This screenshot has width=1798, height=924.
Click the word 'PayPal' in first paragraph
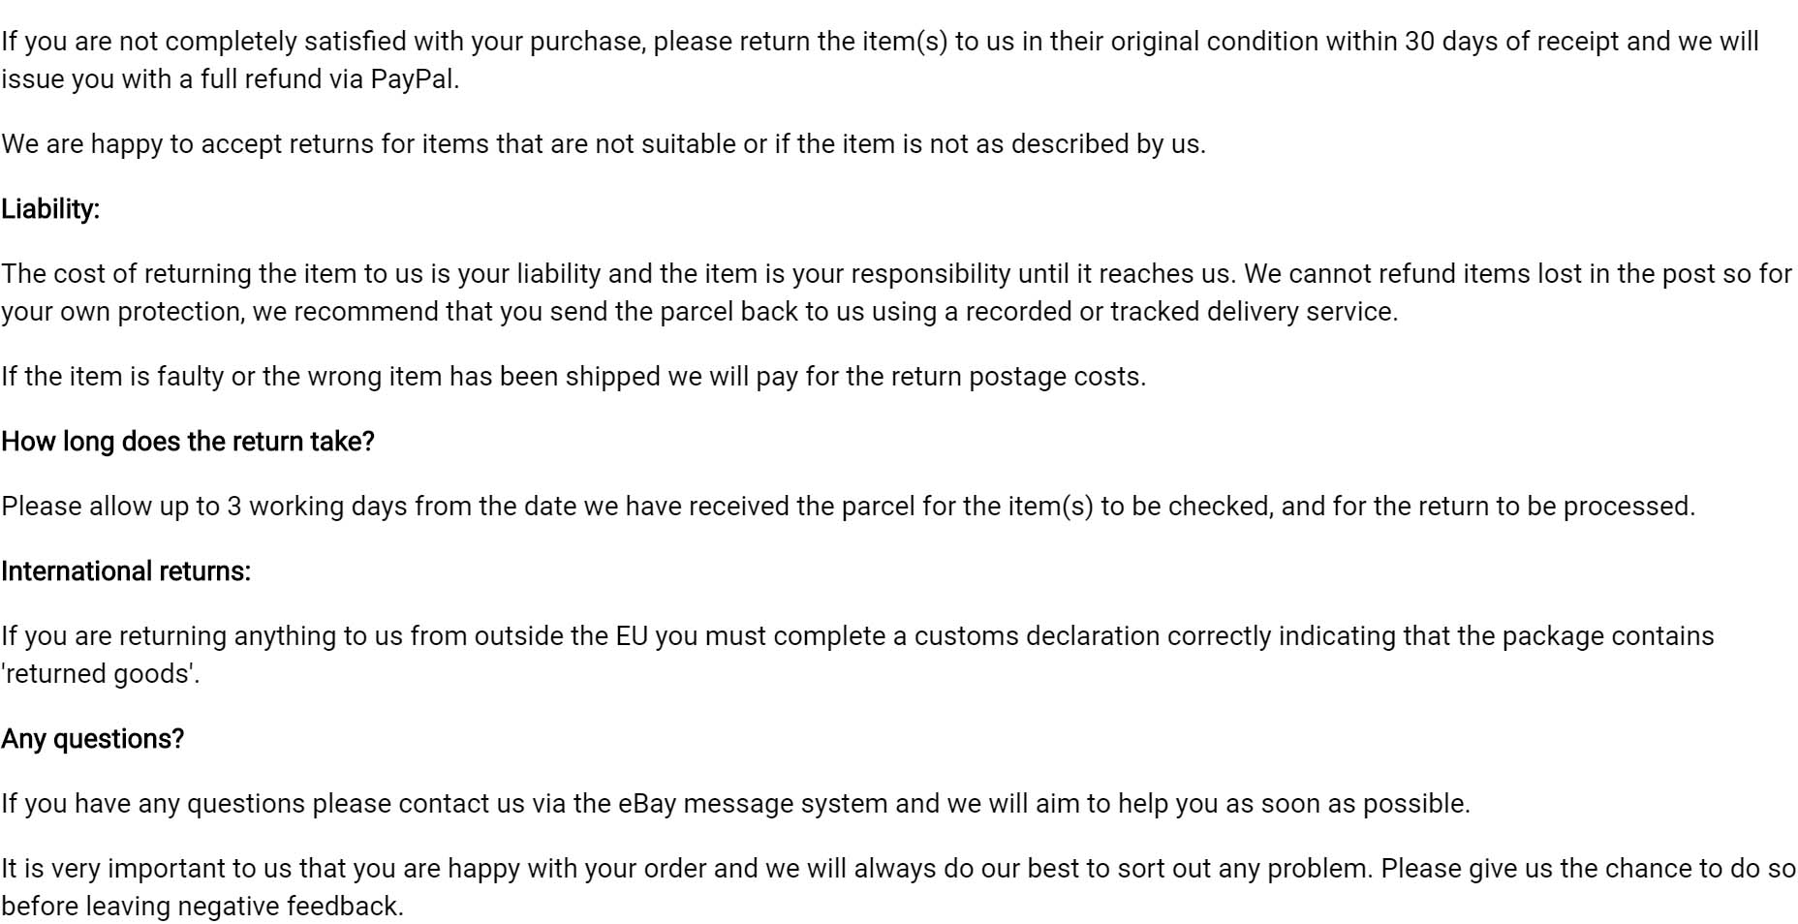(x=412, y=79)
